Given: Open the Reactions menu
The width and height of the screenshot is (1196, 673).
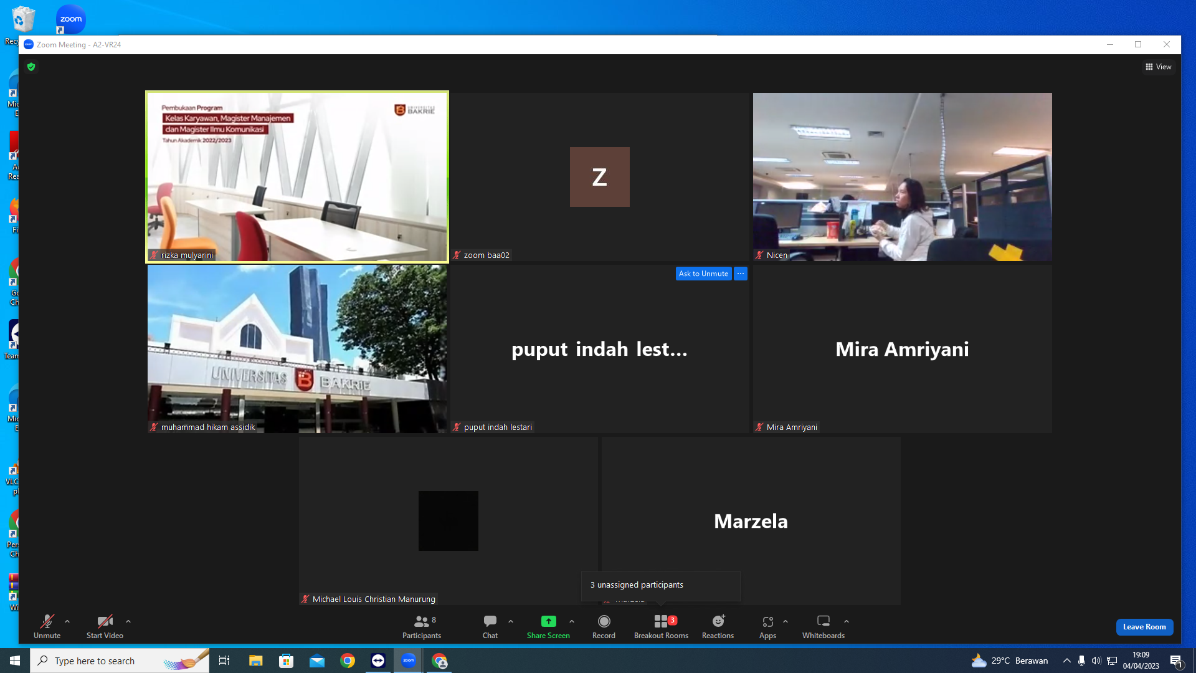Looking at the screenshot, I should coord(718,626).
